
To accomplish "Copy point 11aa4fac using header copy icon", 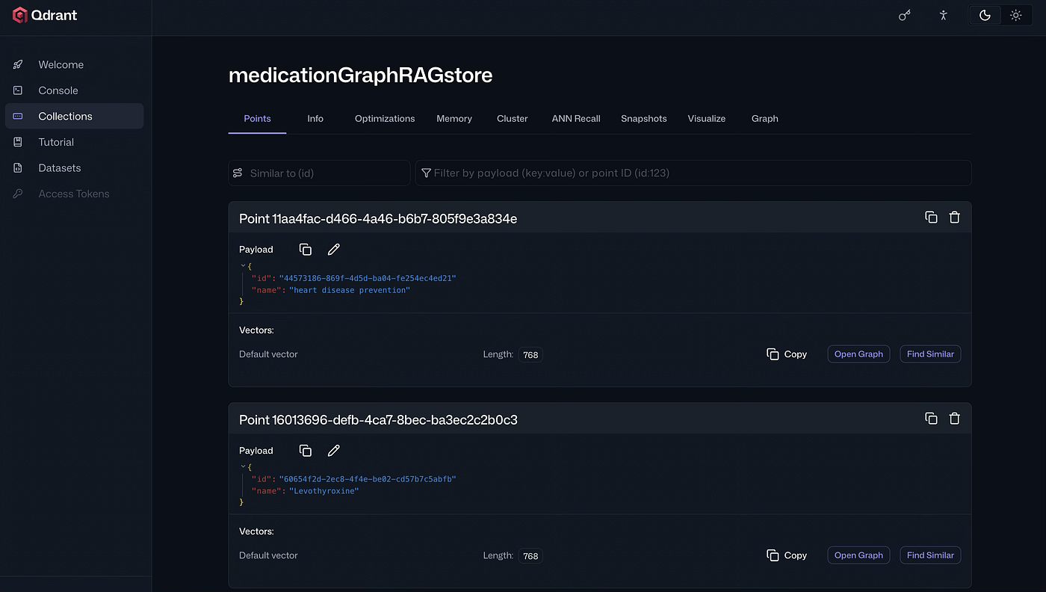I will pyautogui.click(x=931, y=218).
